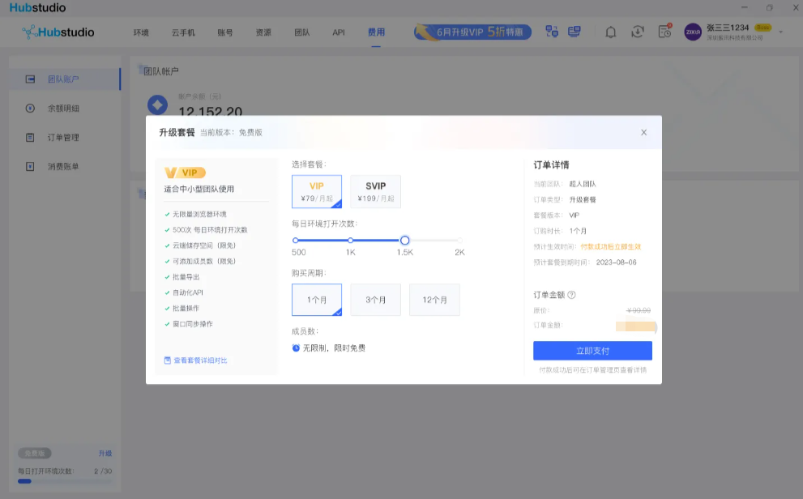
Task: Close the 升级套餐 dialog
Action: (x=643, y=133)
